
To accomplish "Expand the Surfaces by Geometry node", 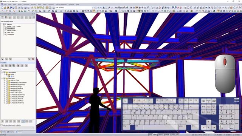I will point(5,97).
